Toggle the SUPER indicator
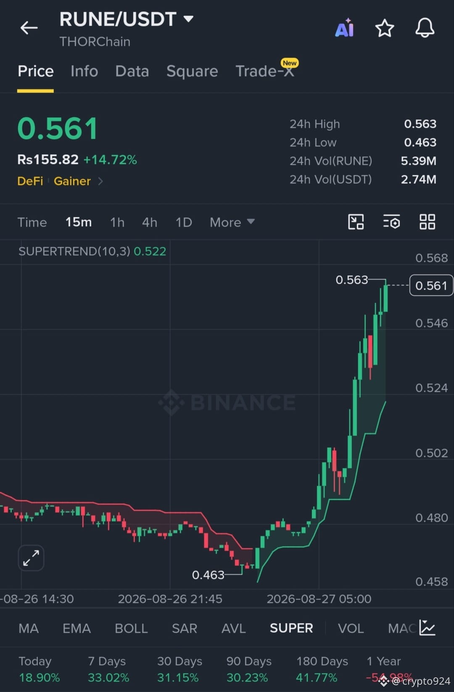The height and width of the screenshot is (692, 454). [x=291, y=628]
